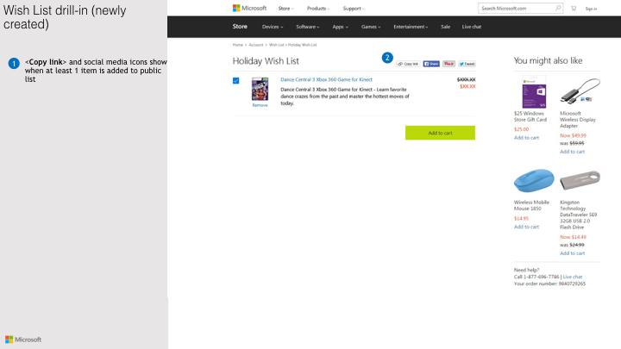
Task: Go to Wish List breadcrumb
Action: (277, 45)
